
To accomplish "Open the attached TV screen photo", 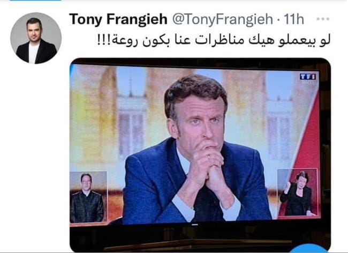I will tap(200, 155).
